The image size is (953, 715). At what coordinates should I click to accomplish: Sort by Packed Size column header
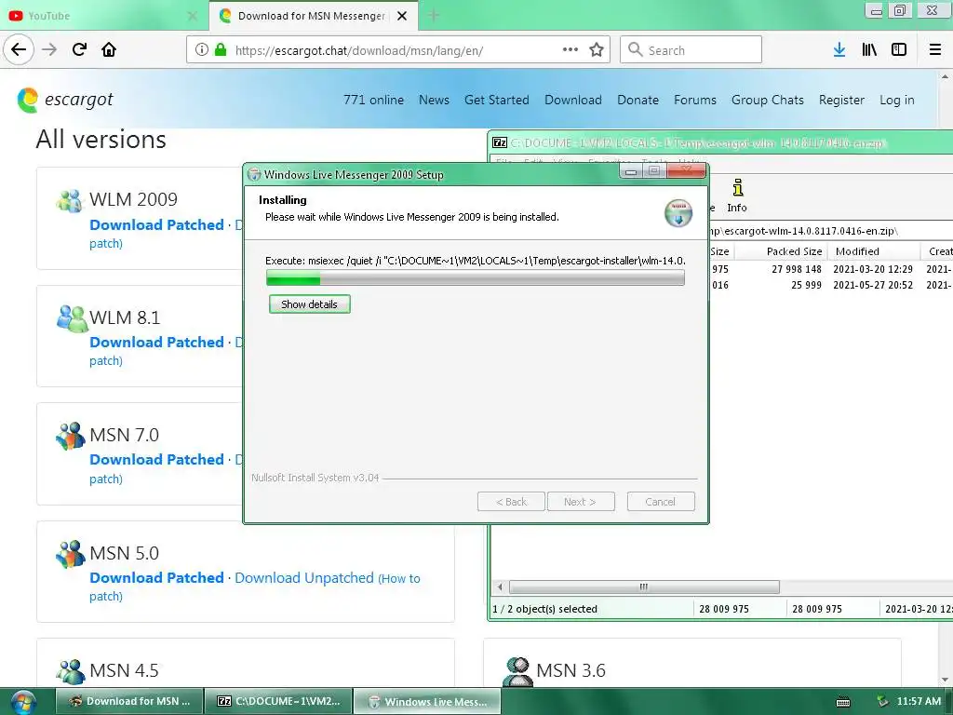tap(780, 251)
